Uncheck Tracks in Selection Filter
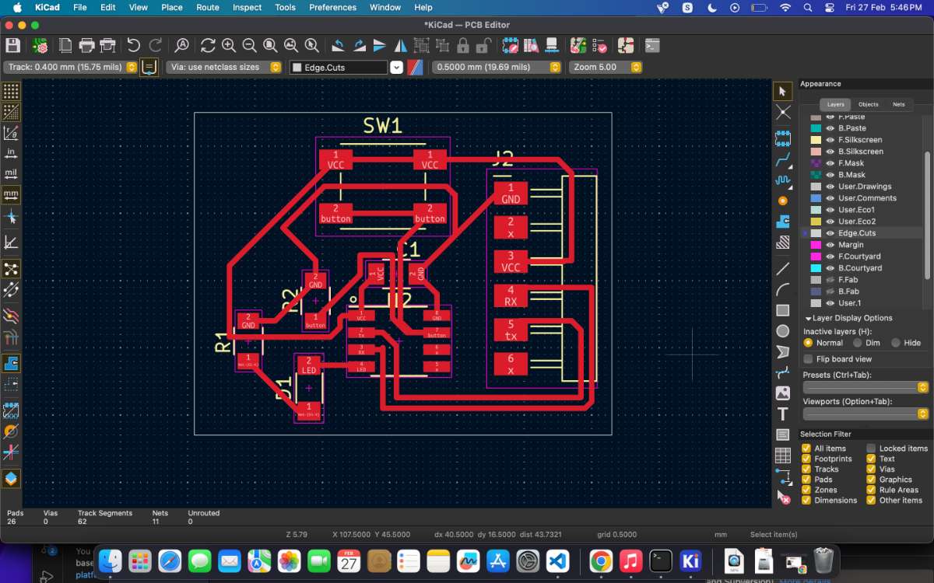The width and height of the screenshot is (934, 583). pos(807,469)
